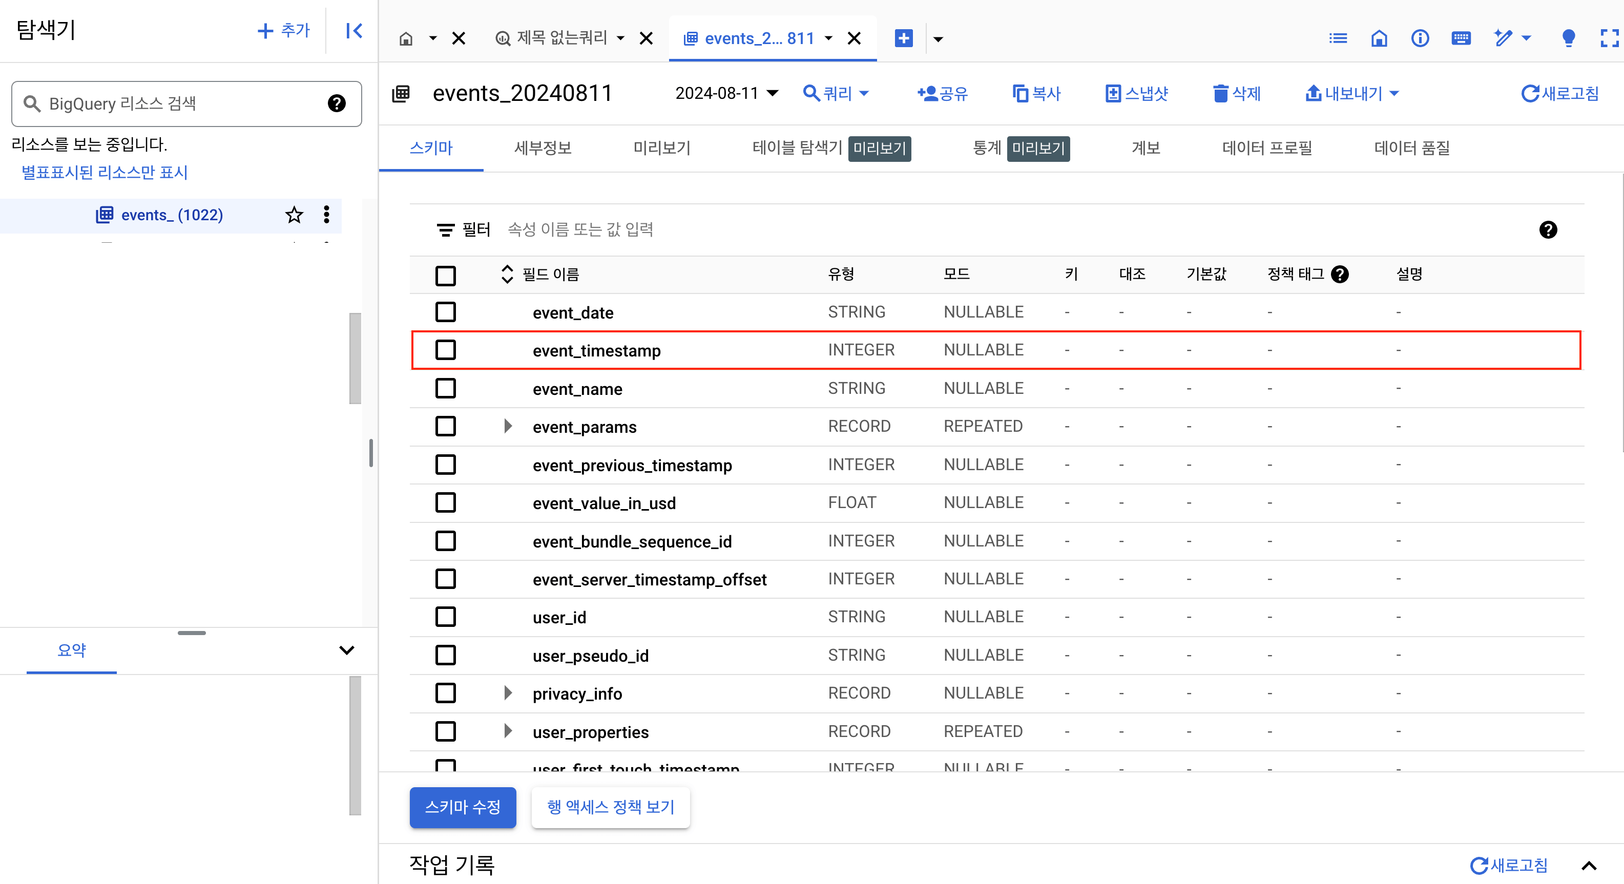Click the 삭제 (Delete) icon button
Screen dimensions: 1624x884
1234,94
